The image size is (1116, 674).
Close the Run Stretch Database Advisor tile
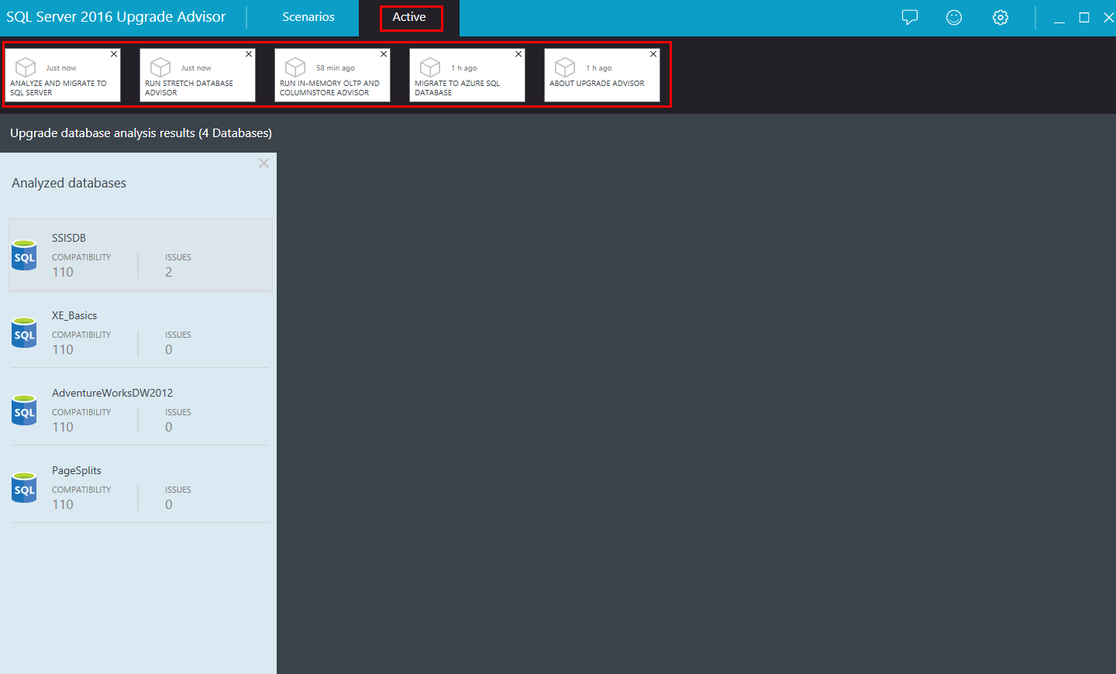(249, 54)
